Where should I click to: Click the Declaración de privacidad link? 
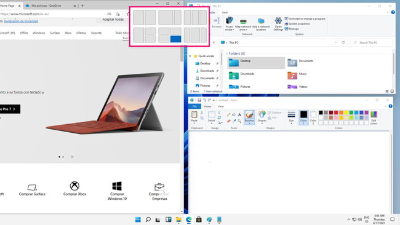[21, 21]
